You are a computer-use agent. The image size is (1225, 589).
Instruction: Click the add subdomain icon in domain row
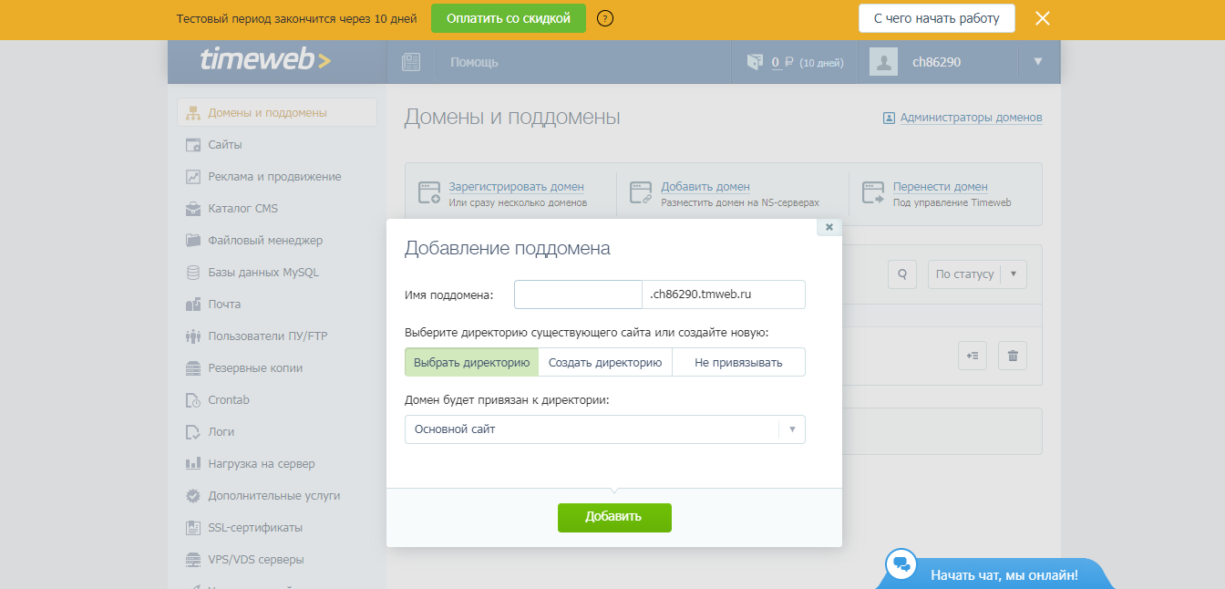(973, 356)
